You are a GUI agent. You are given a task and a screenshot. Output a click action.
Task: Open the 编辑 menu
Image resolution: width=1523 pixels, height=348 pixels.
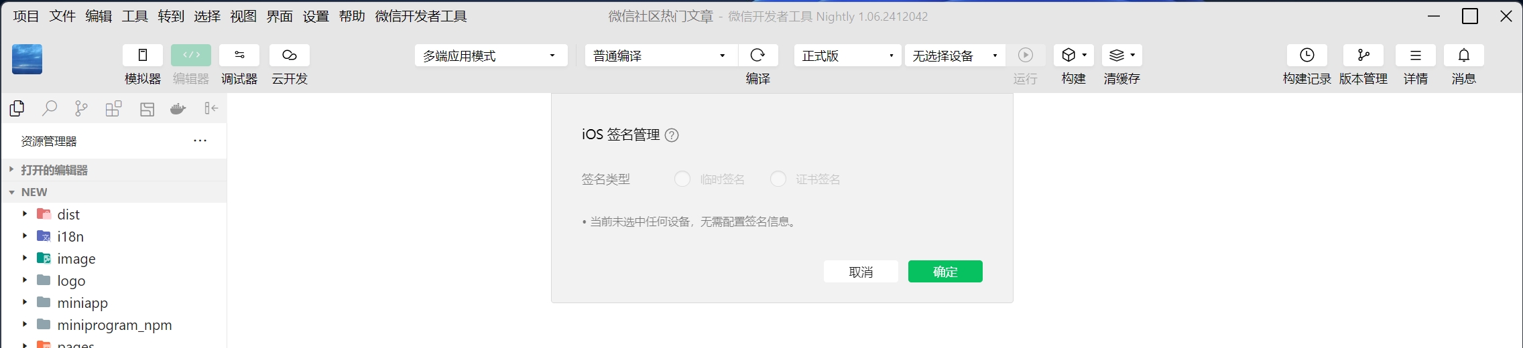pyautogui.click(x=99, y=16)
